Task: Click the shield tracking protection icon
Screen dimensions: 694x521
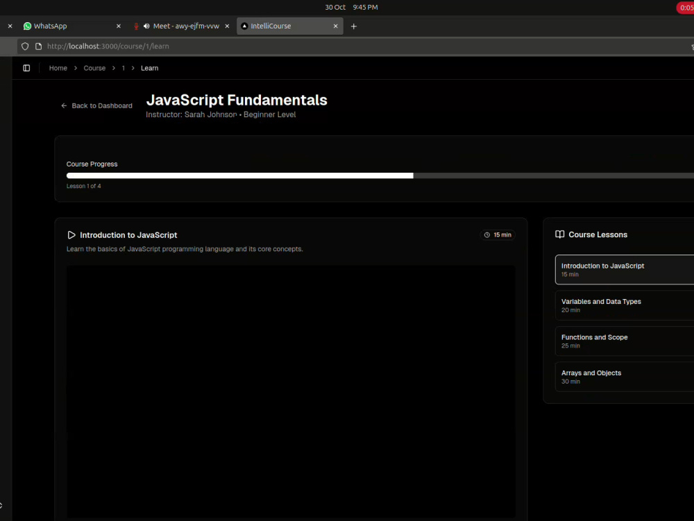Action: [x=25, y=46]
